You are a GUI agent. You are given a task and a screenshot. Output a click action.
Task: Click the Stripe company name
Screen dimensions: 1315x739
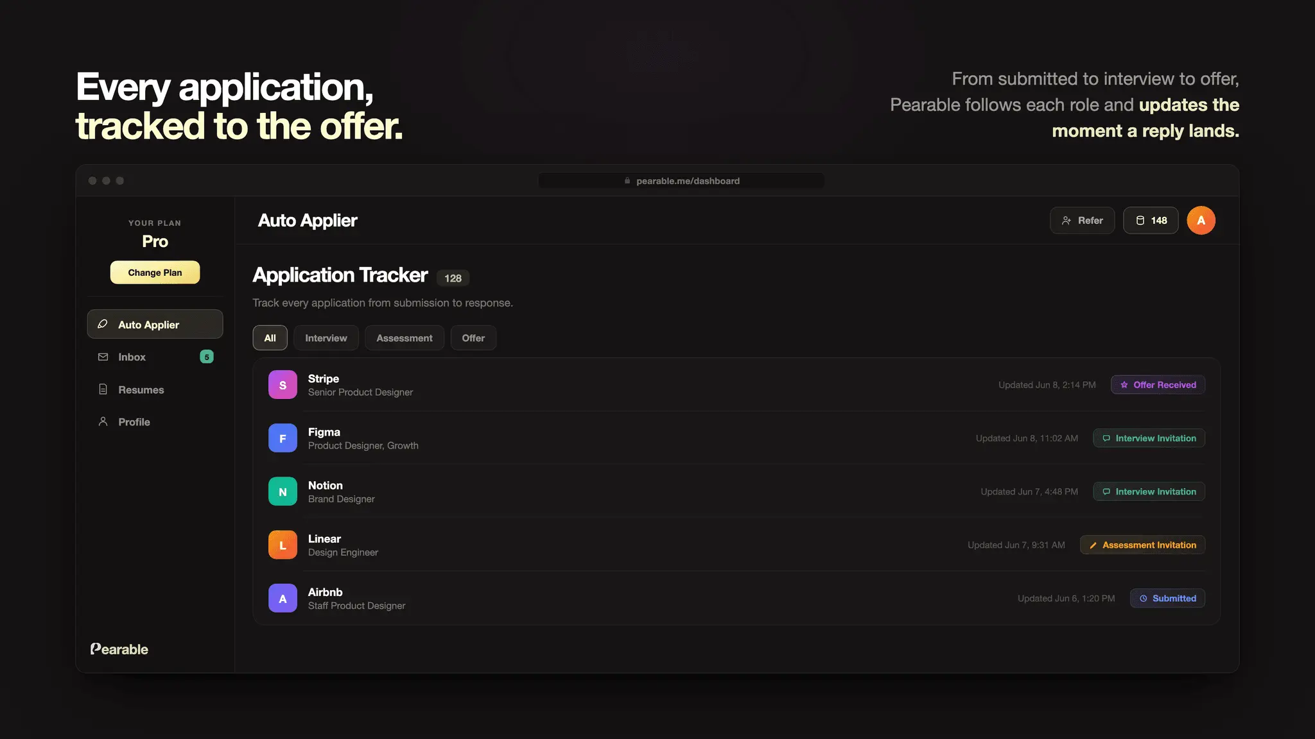click(323, 378)
